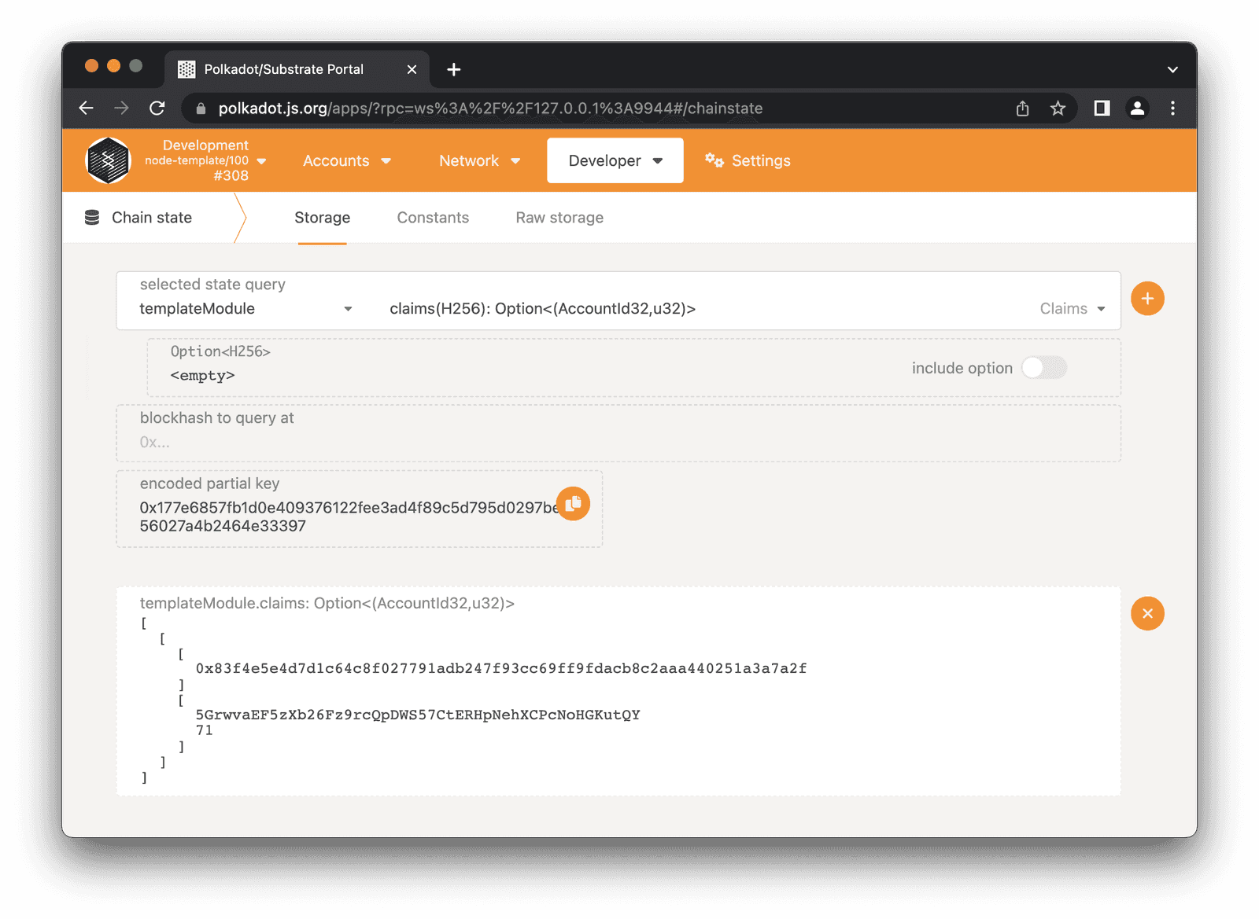The height and width of the screenshot is (919, 1259).
Task: Bookmark the page with the star icon
Action: click(1058, 108)
